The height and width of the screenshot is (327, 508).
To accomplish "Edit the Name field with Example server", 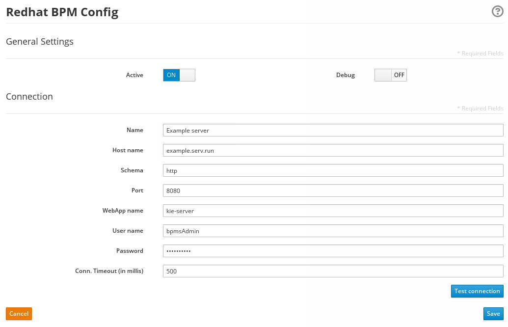I will tap(333, 130).
